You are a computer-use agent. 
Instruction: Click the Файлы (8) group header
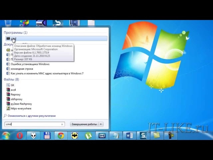point(11,79)
